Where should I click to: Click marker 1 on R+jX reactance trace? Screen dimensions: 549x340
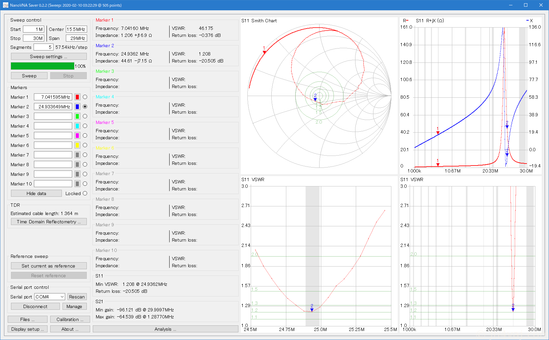point(438,133)
